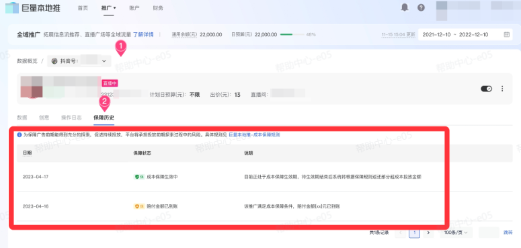
Task: Click the 日期 column header
Action: 27,153
